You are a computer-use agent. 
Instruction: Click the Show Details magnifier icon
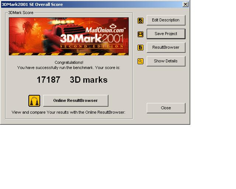click(140, 61)
